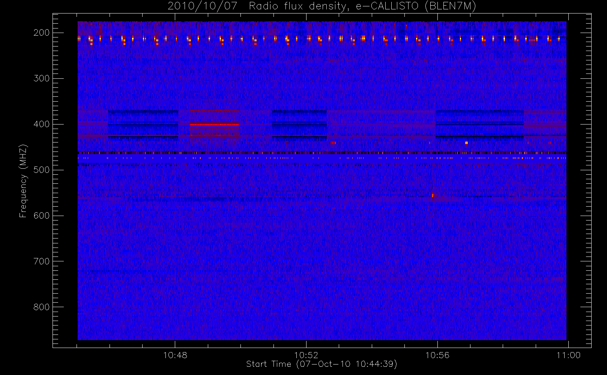Click the 10:56 time tick label
The height and width of the screenshot is (375, 607).
[437, 355]
